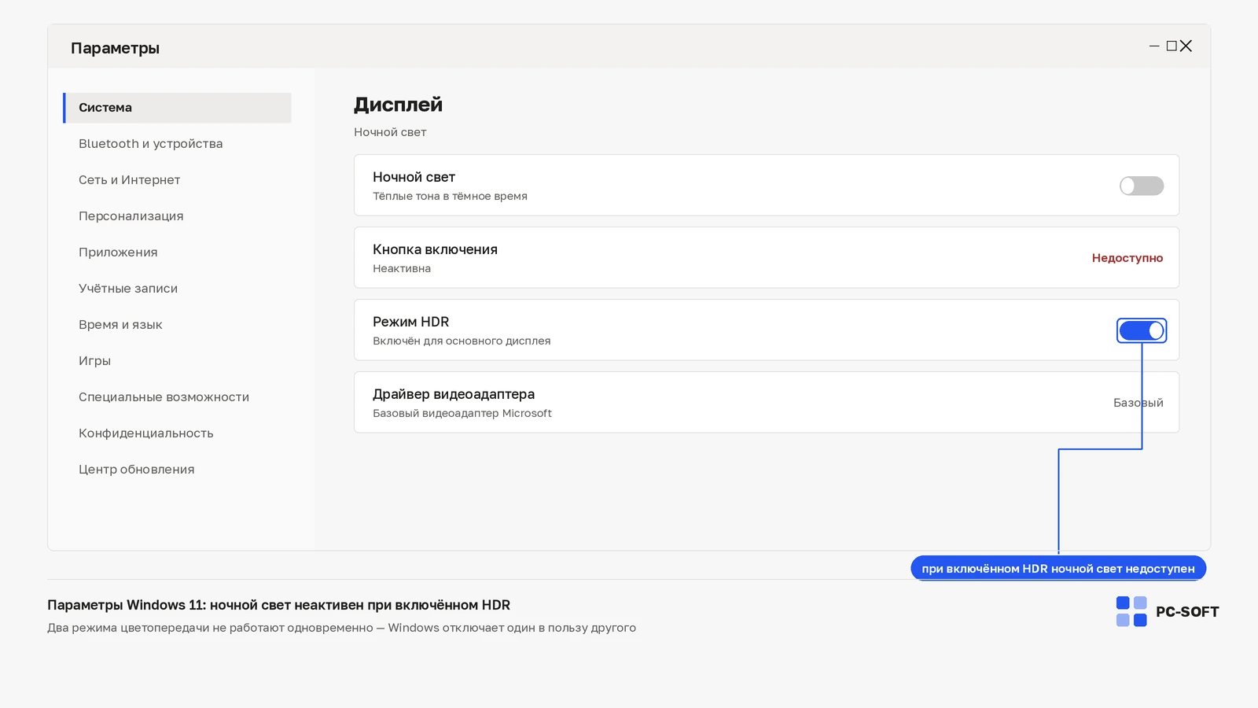Minimize the Параметры window
Viewport: 1258px width, 708px height.
1154,46
